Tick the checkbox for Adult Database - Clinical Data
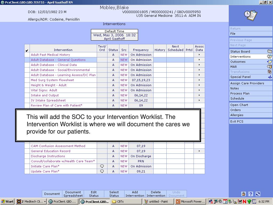The image size is (273, 205). point(27,65)
